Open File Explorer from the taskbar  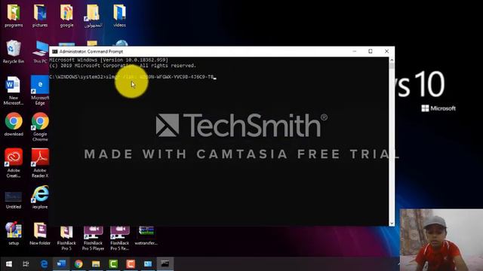click(x=96, y=264)
